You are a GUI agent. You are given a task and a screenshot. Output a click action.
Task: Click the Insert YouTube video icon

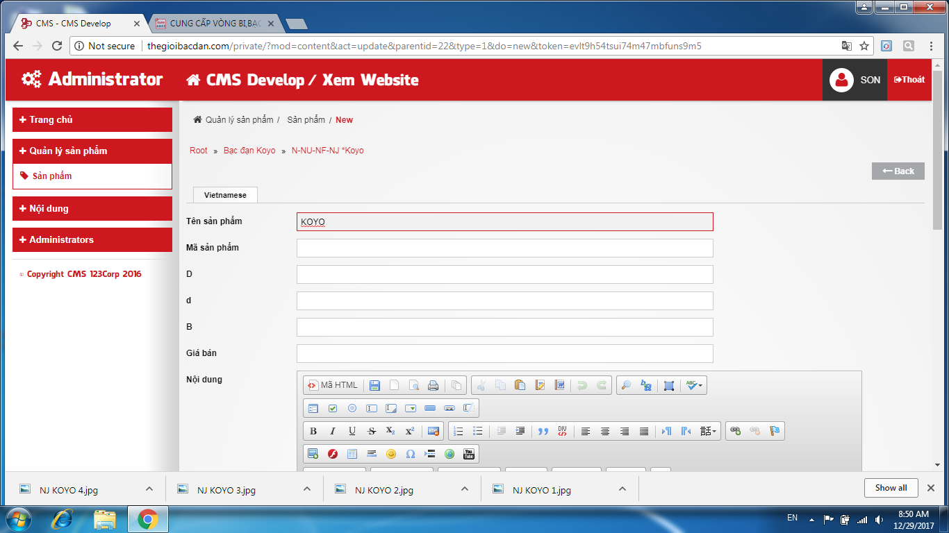(469, 454)
